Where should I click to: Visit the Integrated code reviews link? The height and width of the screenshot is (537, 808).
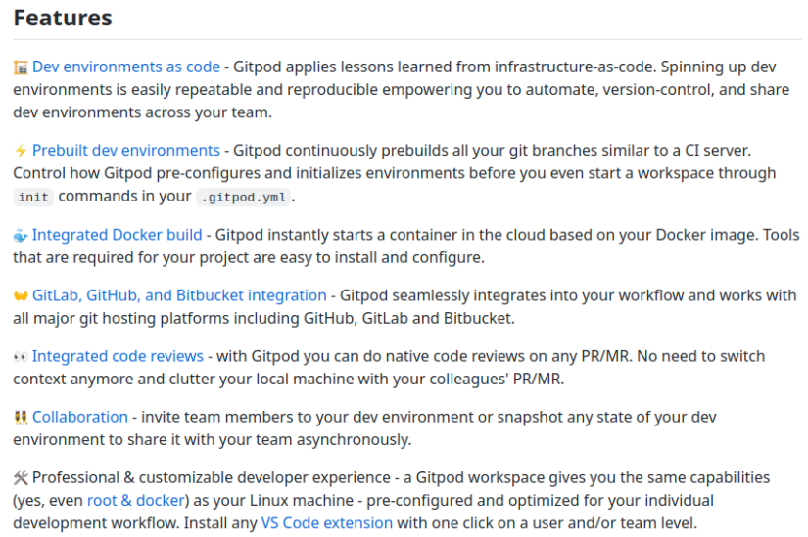click(118, 356)
